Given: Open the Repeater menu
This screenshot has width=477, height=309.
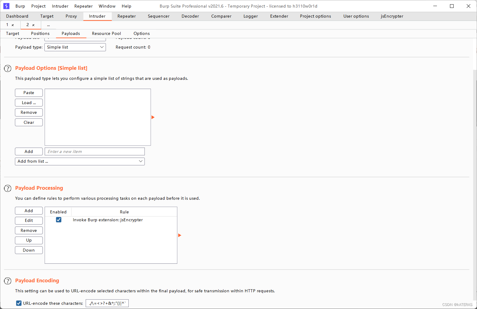Looking at the screenshot, I should point(83,6).
